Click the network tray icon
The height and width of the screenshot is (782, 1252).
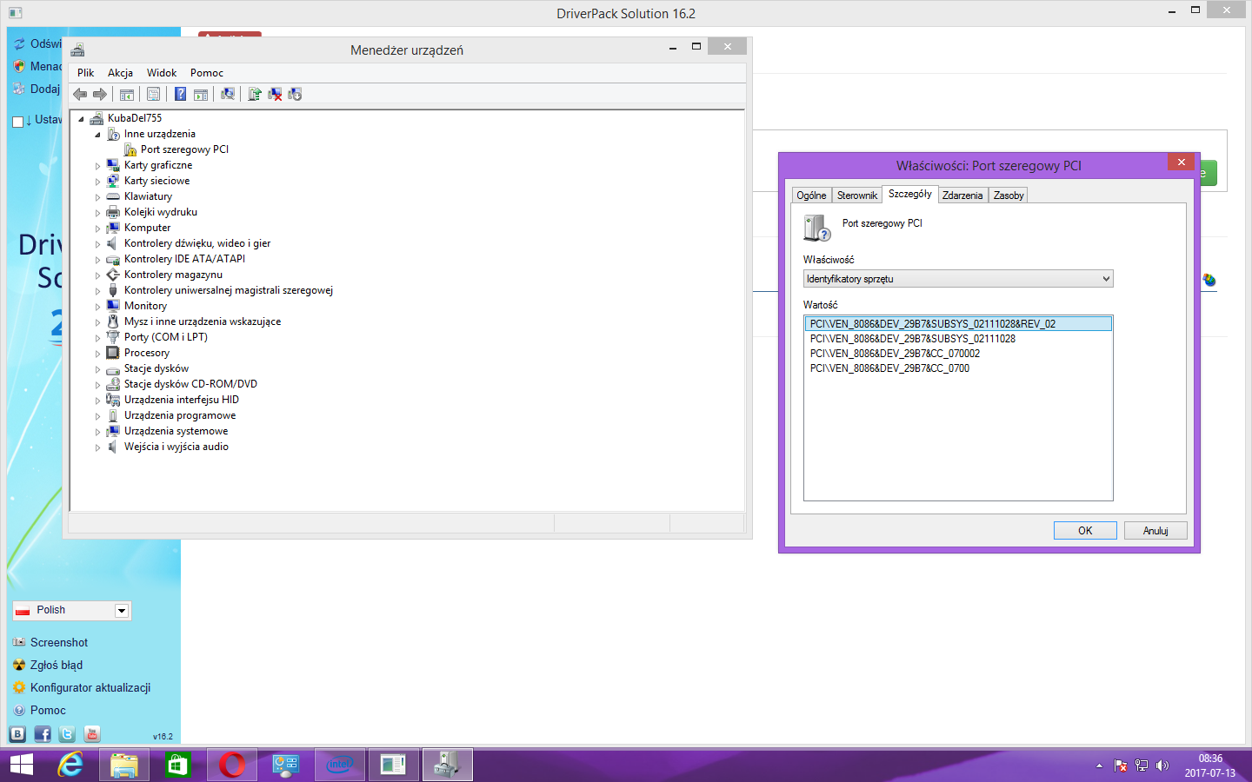[1142, 765]
